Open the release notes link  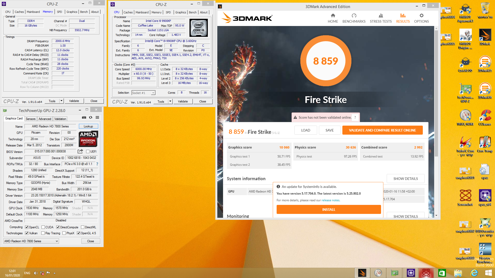331,200
